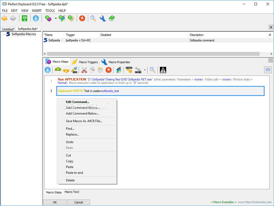This screenshot has width=274, height=206.
Task: Choose Add Command Below... from context menu
Action: [82, 113]
